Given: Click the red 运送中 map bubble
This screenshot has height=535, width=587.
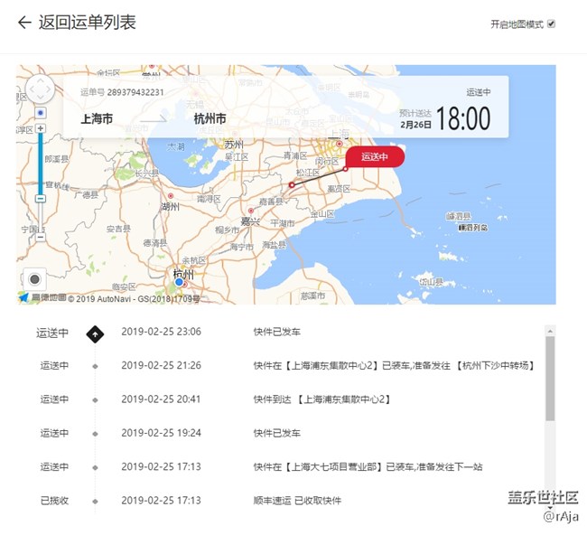Looking at the screenshot, I should point(375,156).
